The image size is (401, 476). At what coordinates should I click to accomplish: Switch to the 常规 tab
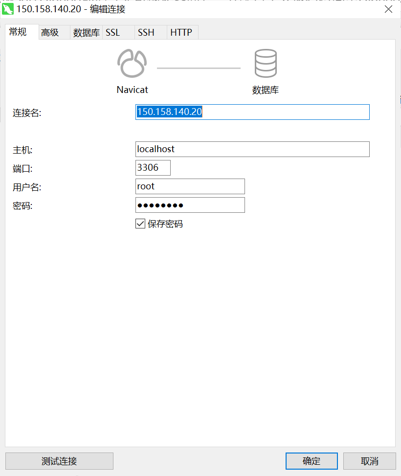click(x=22, y=32)
